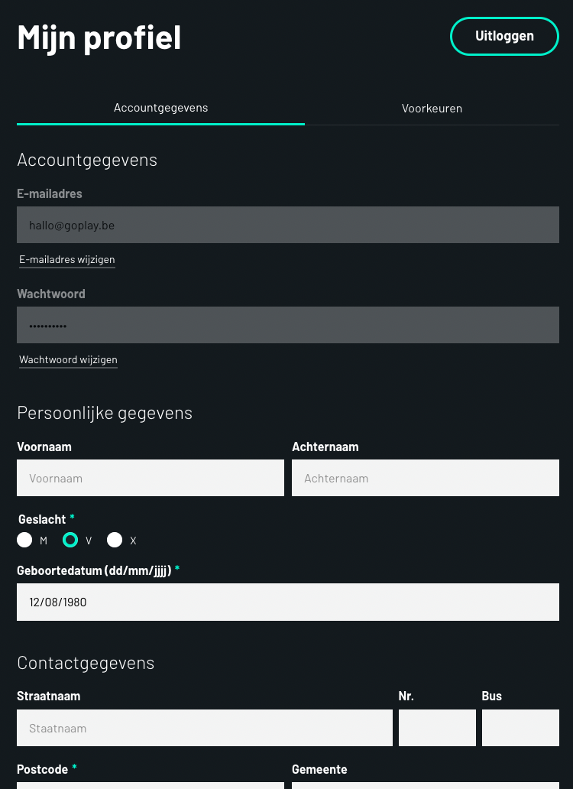Image resolution: width=573 pixels, height=789 pixels.
Task: Click the Wachtwoord wijzigen link
Action: point(68,360)
